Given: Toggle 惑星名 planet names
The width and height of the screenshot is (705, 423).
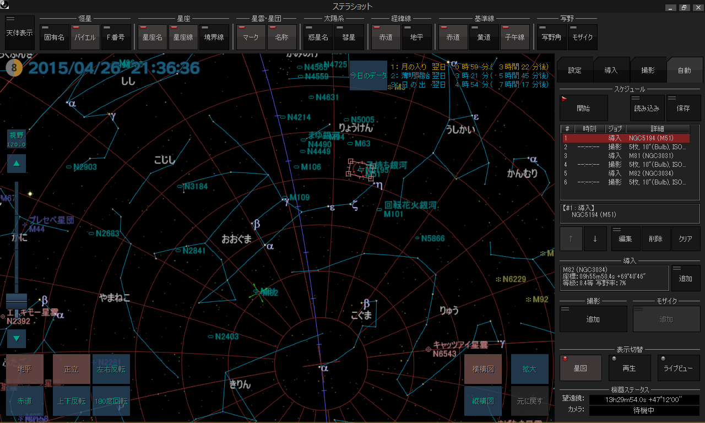Looking at the screenshot, I should [x=318, y=37].
